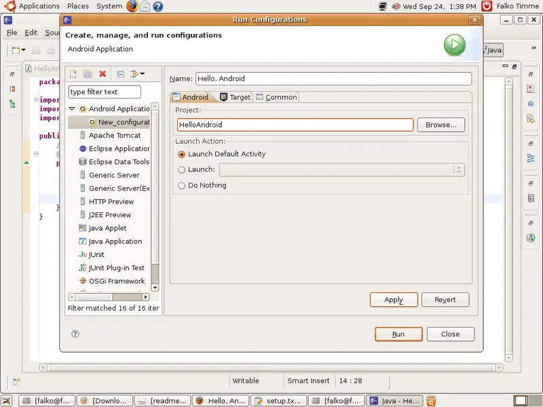Switch to Hello, Android Firefox taskbar window

[220, 401]
